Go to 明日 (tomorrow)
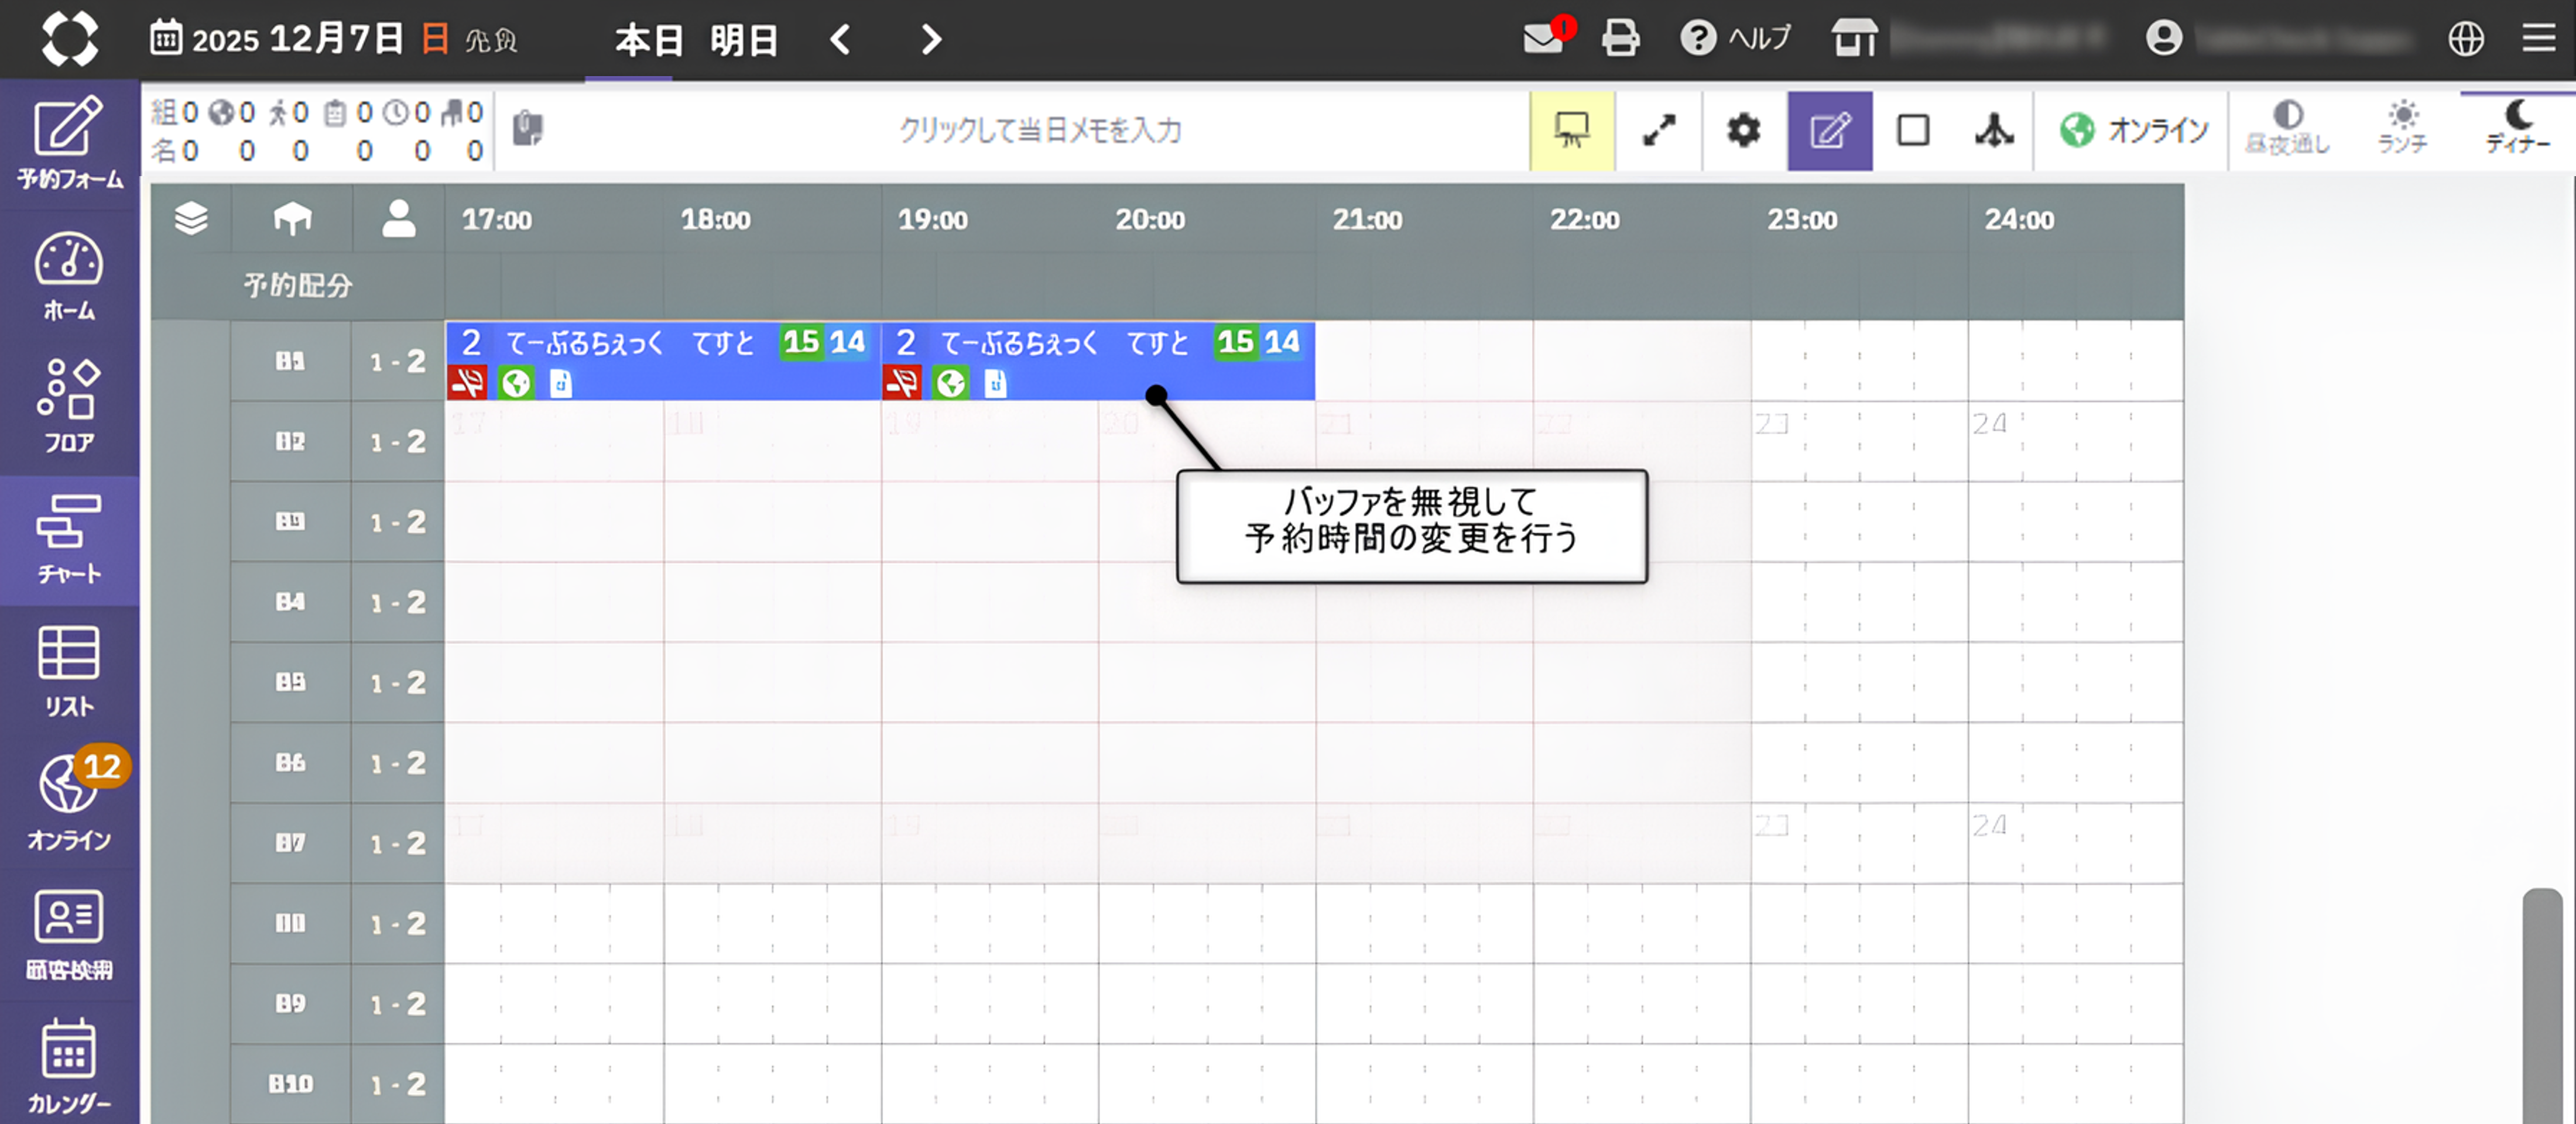The width and height of the screenshot is (2576, 1124). [744, 40]
